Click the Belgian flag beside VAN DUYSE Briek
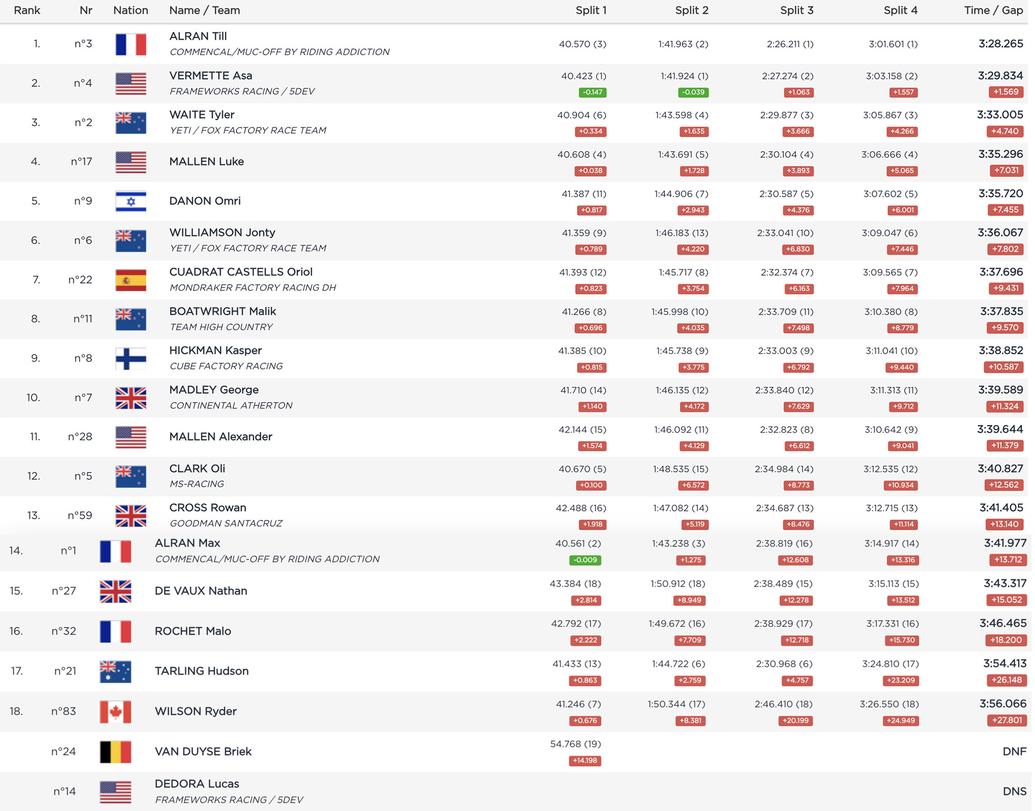 (115, 752)
